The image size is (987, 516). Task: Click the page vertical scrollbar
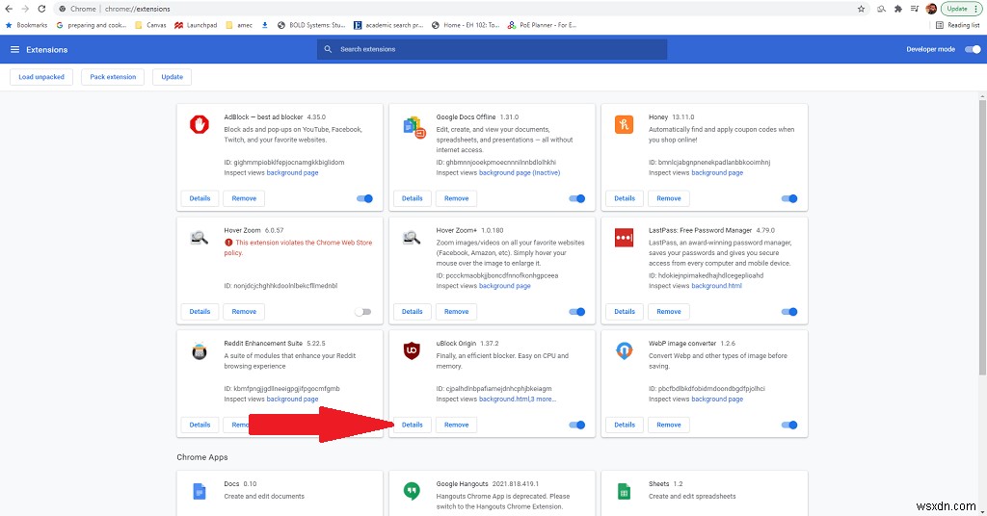(x=982, y=236)
